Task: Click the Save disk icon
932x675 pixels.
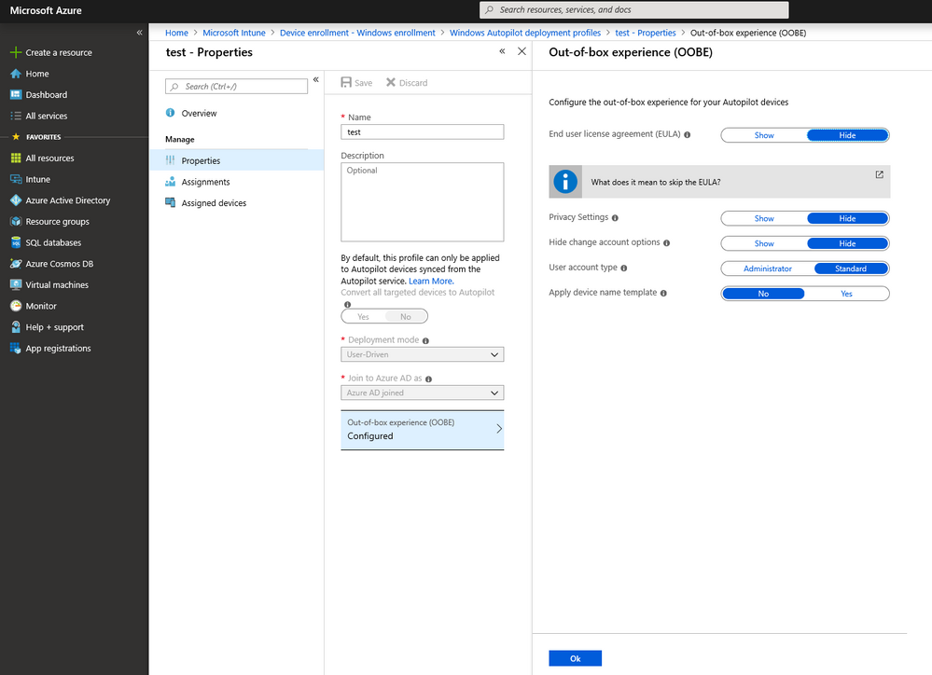Action: pyautogui.click(x=346, y=82)
